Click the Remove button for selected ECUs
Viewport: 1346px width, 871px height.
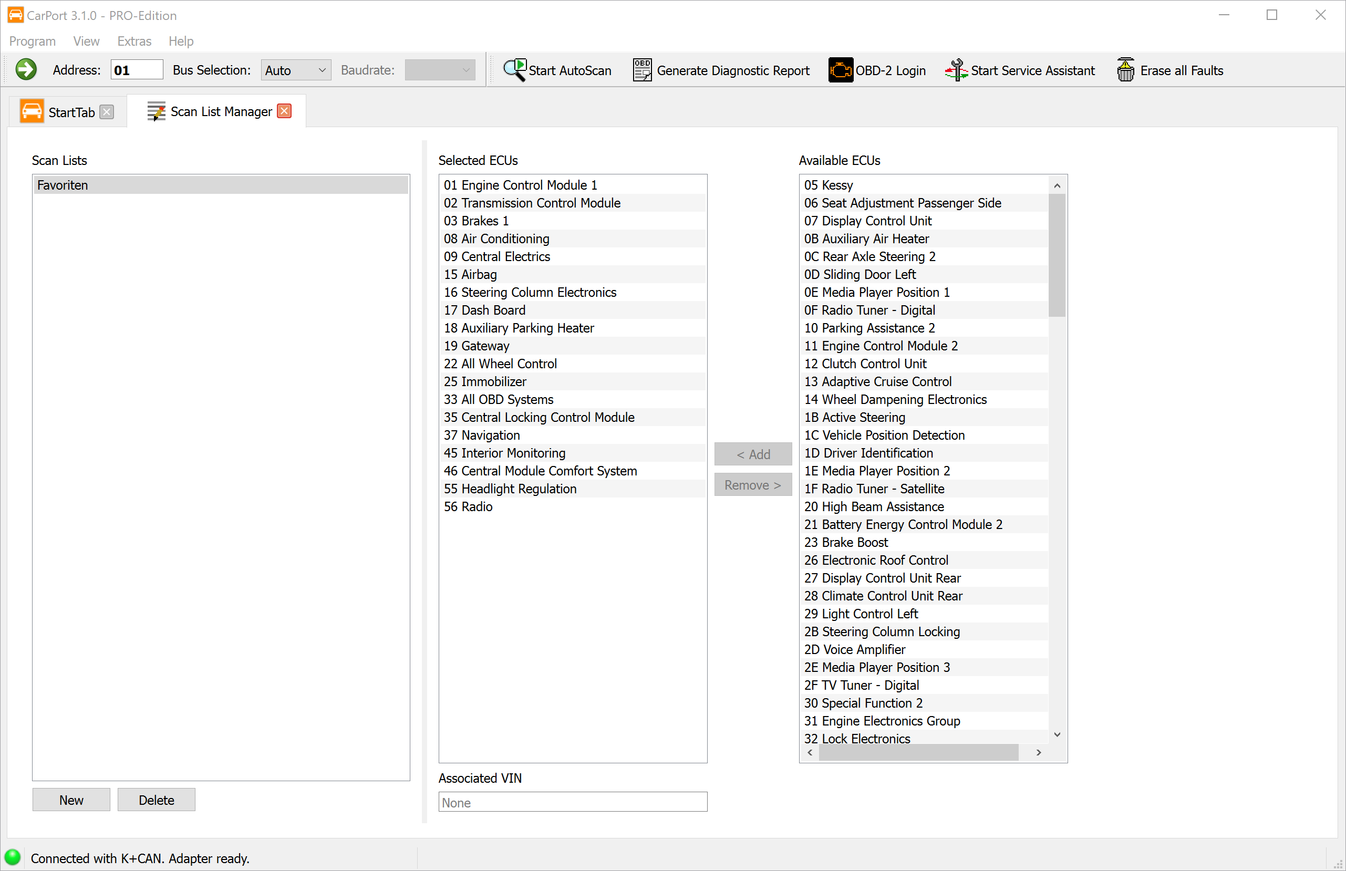tap(753, 485)
